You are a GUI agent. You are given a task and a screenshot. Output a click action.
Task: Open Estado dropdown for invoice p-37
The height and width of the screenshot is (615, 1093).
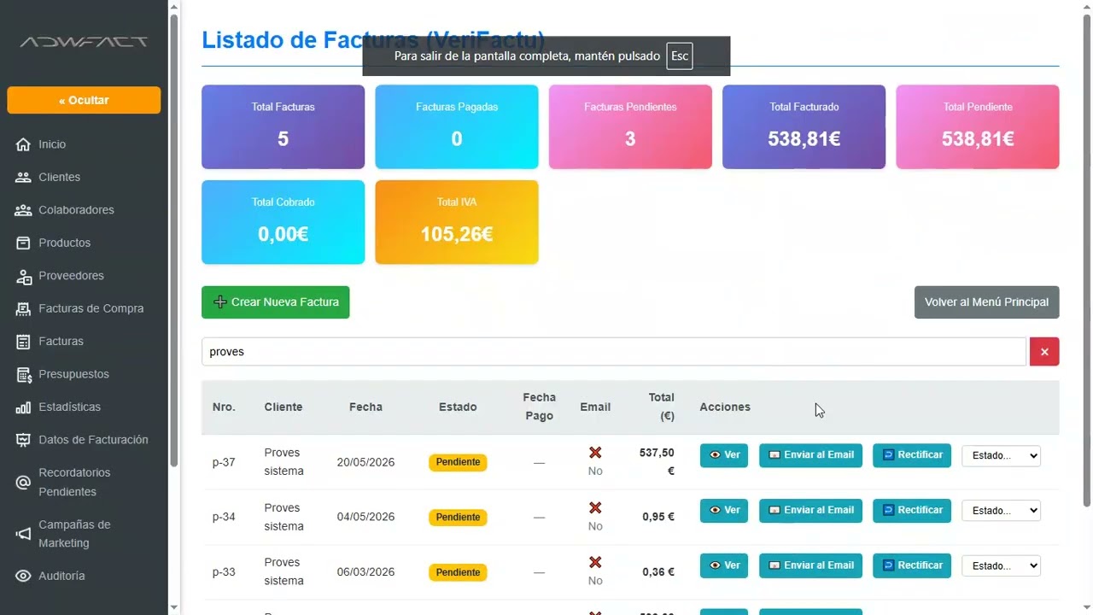1001,456
